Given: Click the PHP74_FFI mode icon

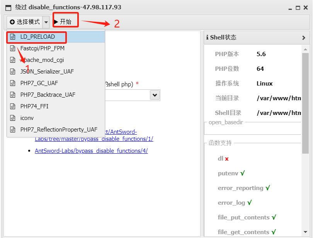Looking at the screenshot, I should [13, 106].
